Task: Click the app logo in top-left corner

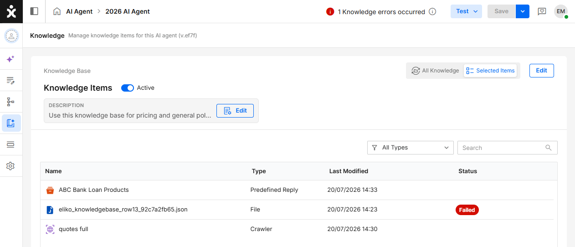Action: [x=11, y=11]
